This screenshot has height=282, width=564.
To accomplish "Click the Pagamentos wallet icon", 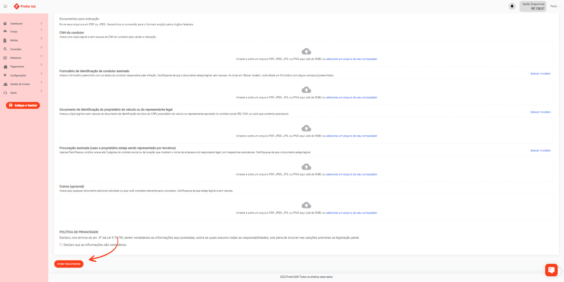I will (x=5, y=67).
